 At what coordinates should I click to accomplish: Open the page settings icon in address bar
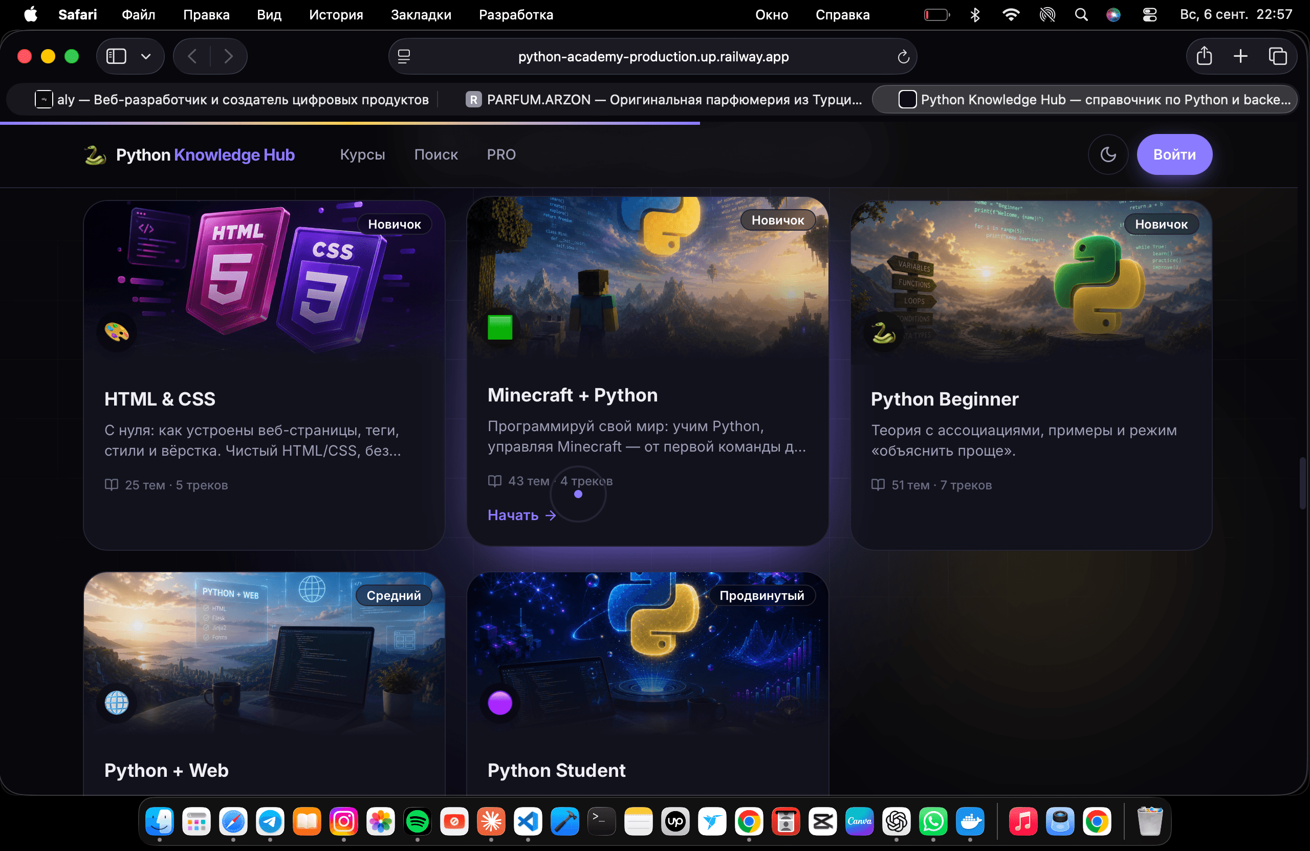pos(404,56)
